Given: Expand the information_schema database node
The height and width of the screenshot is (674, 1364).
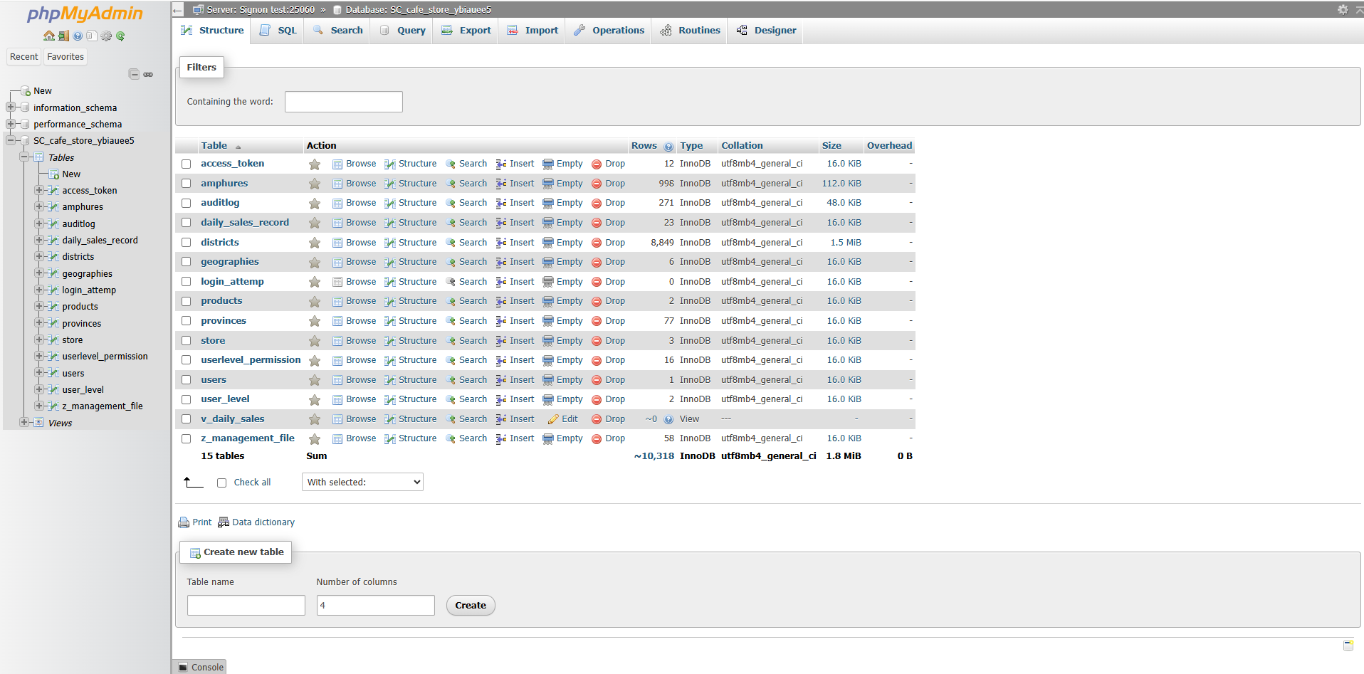Looking at the screenshot, I should [11, 107].
